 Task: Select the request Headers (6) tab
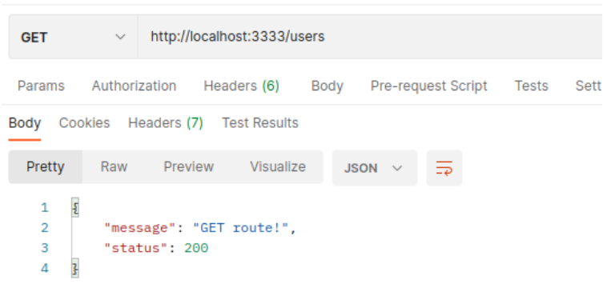242,86
